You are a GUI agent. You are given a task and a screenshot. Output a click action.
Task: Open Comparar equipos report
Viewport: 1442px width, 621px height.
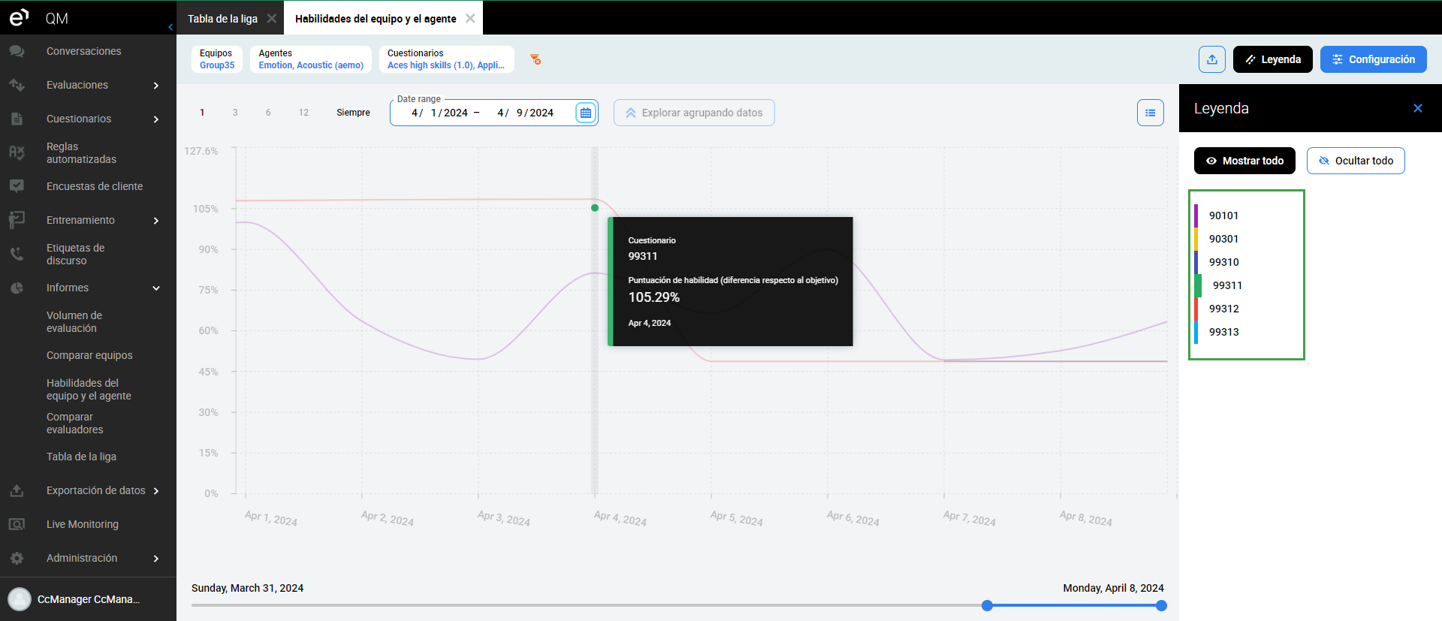click(89, 355)
